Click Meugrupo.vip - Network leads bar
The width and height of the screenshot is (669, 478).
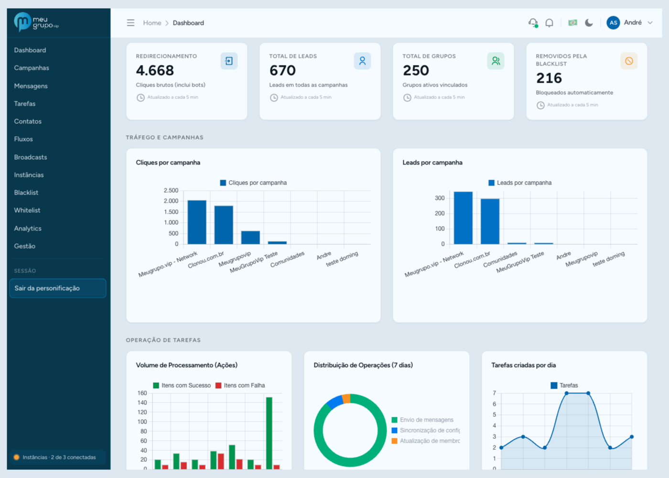(x=463, y=218)
